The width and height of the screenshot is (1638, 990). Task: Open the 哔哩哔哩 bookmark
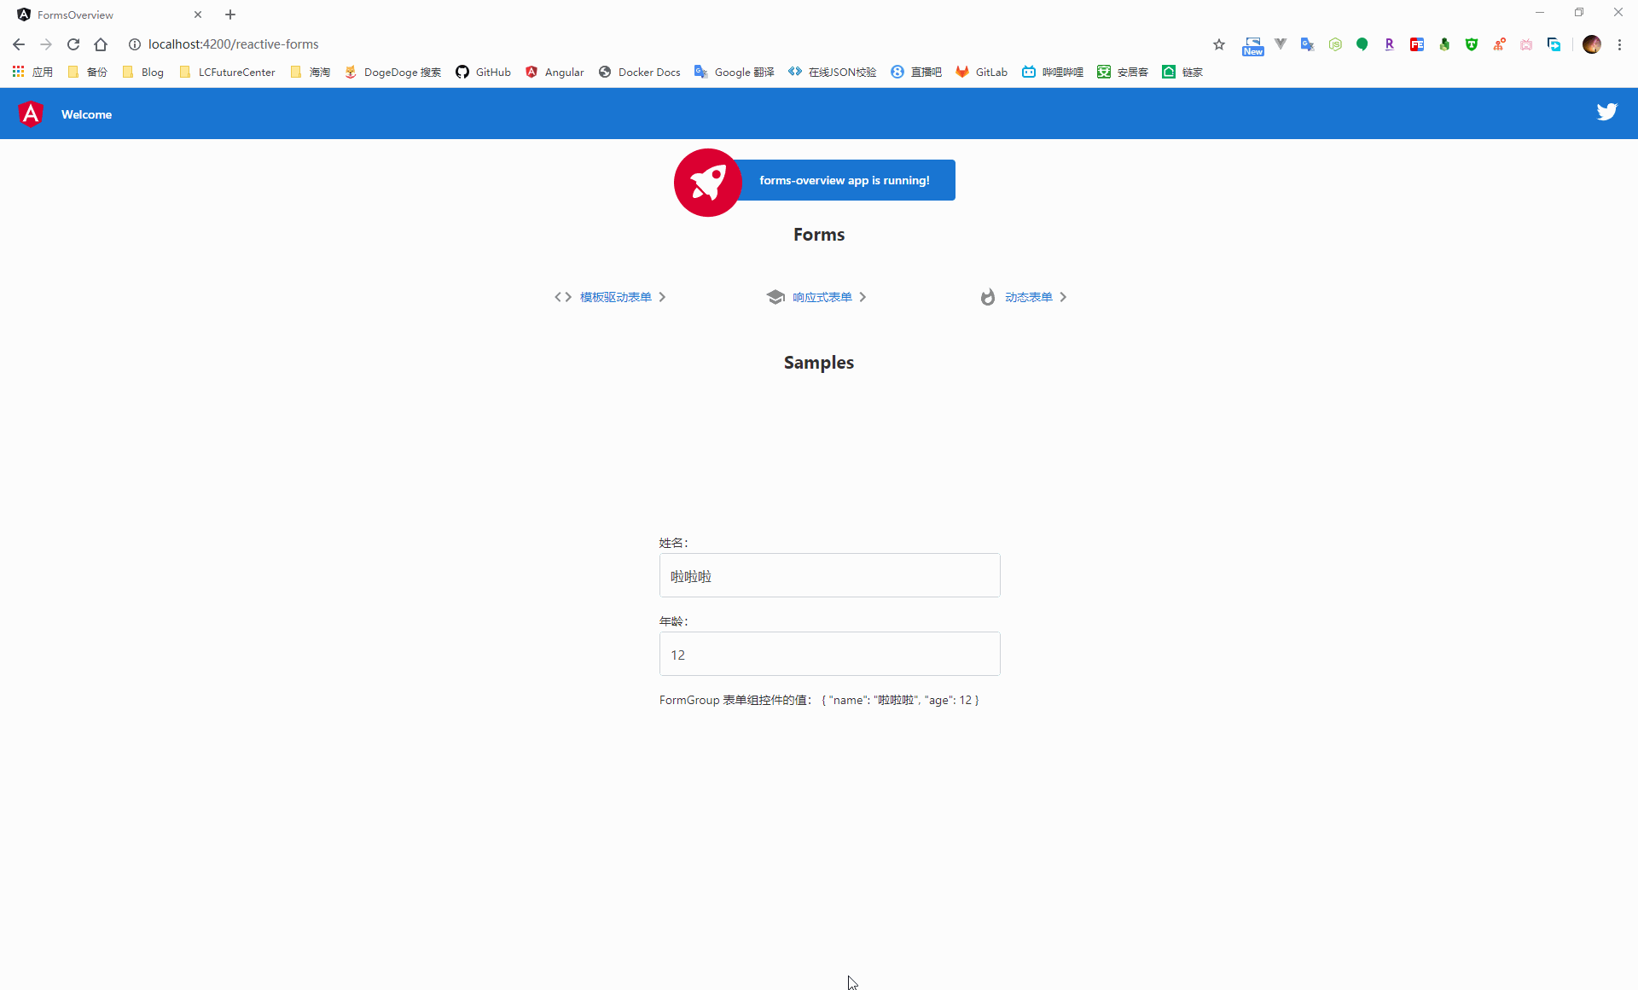coord(1052,72)
